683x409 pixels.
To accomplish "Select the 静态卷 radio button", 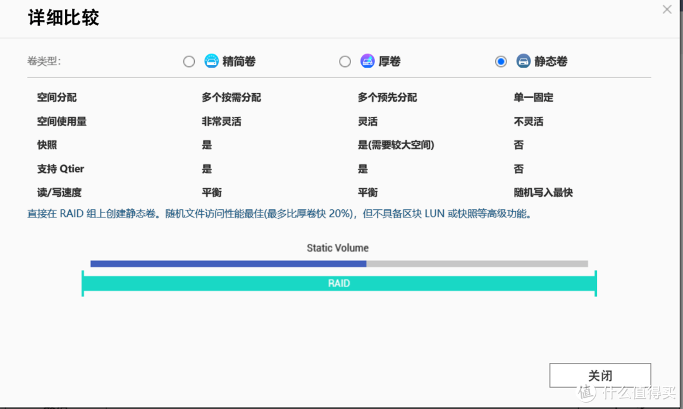I will click(x=501, y=61).
